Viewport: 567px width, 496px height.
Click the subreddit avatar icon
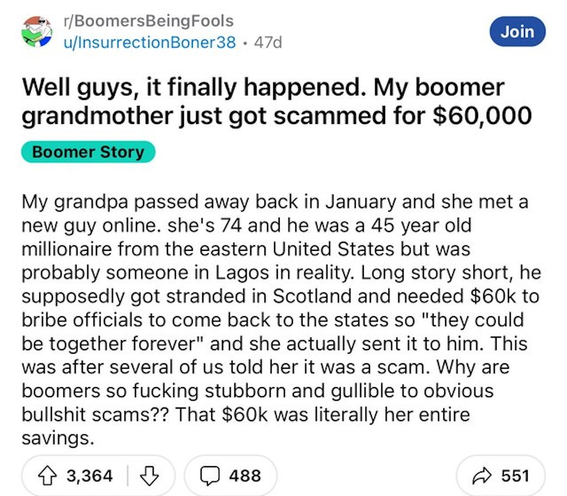(x=36, y=32)
